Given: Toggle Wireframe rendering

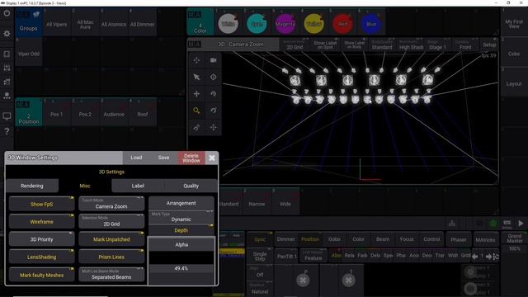Looking at the screenshot, I should [x=42, y=222].
